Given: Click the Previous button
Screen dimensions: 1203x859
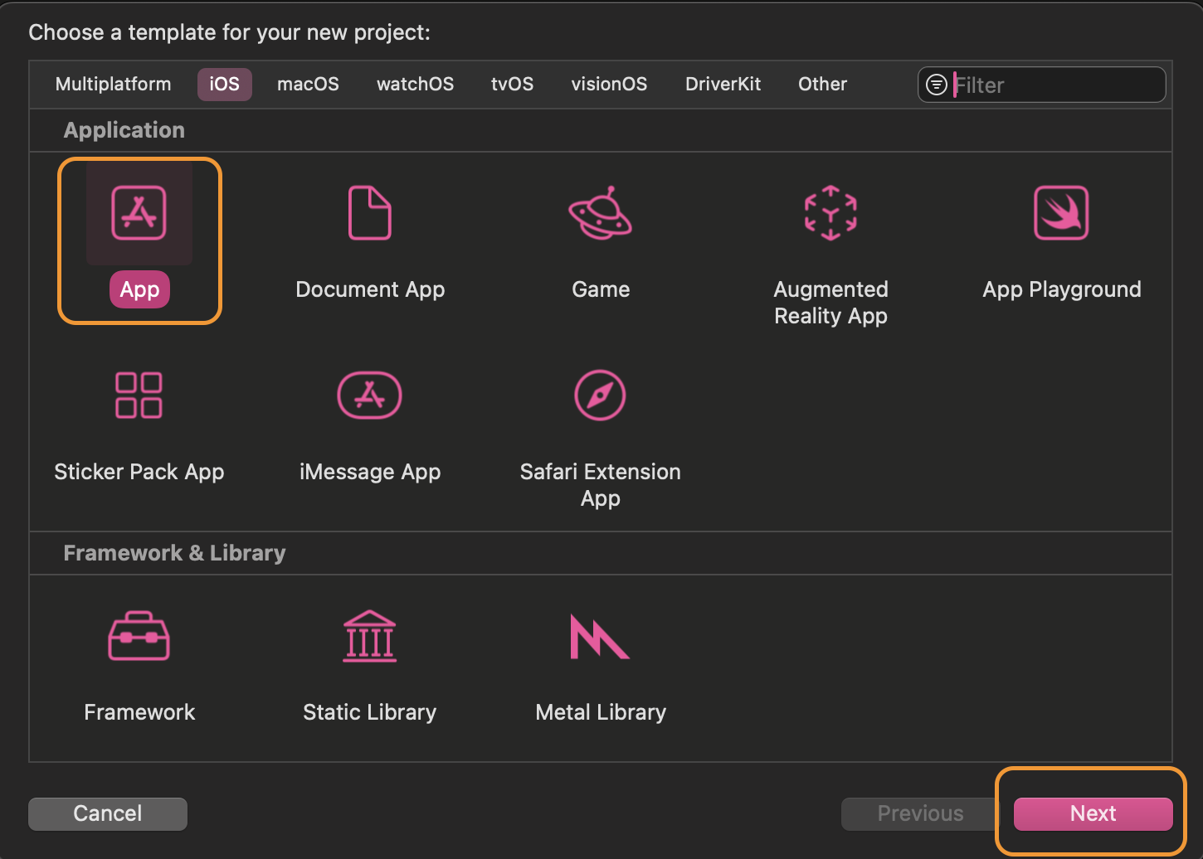Looking at the screenshot, I should pyautogui.click(x=921, y=813).
